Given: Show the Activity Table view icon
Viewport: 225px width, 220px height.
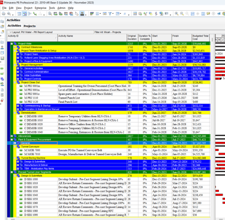Looking at the screenshot, I should pos(19,14).
